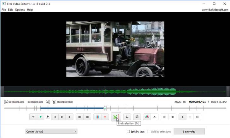Maximize the Free Video Editor window
Viewport: 230px width, 138px height.
(214, 4)
